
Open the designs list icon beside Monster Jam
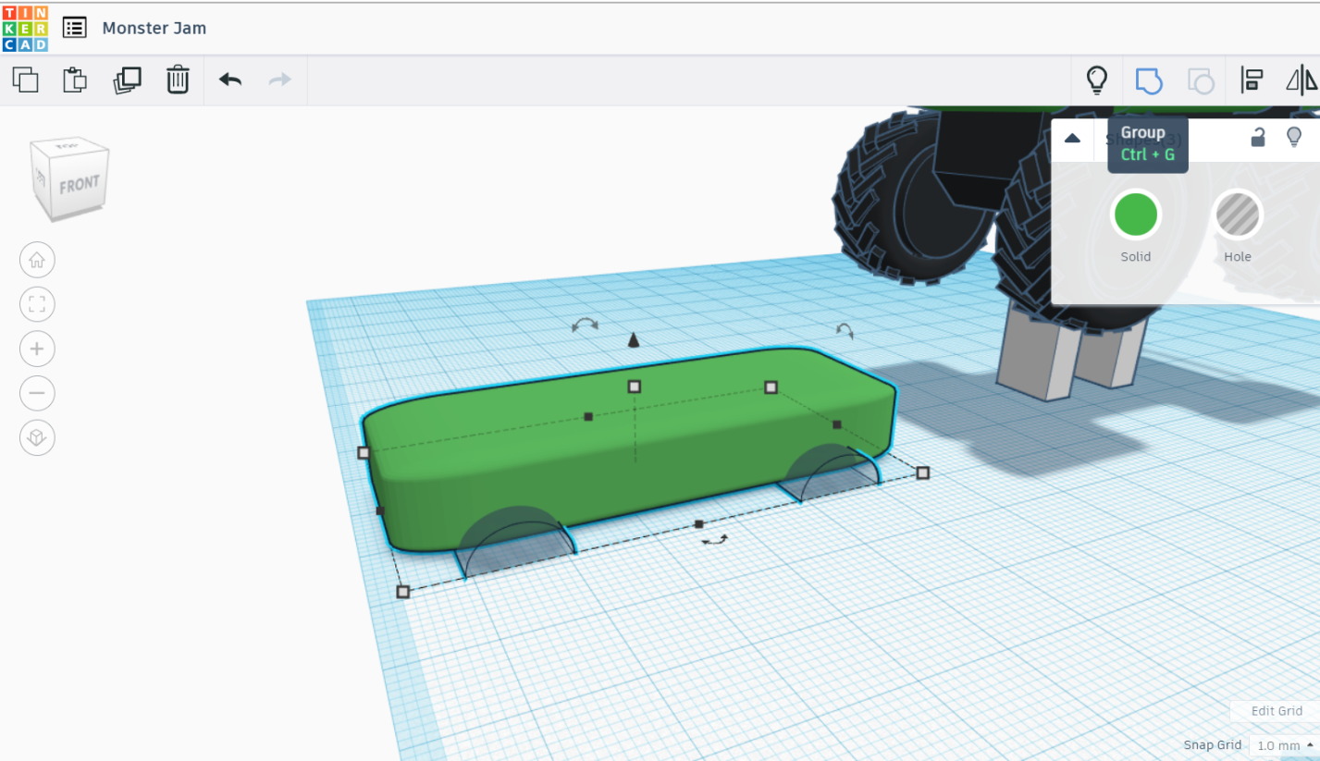click(75, 28)
